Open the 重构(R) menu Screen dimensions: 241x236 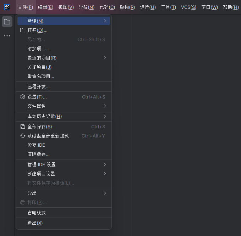(x=127, y=7)
